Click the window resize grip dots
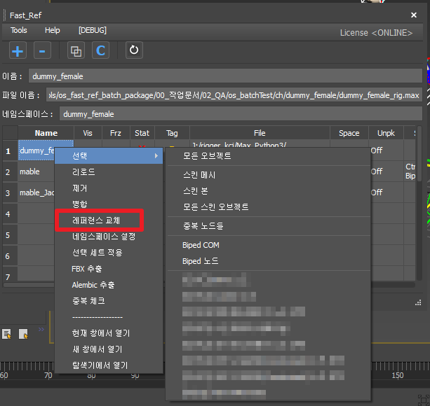 (418, 302)
